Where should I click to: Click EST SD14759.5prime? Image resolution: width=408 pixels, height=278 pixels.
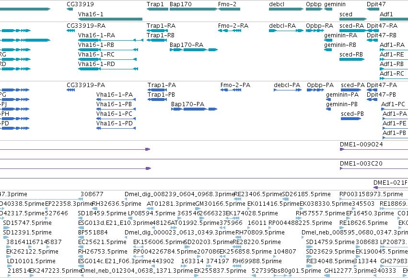pyautogui.click(x=309, y=247)
